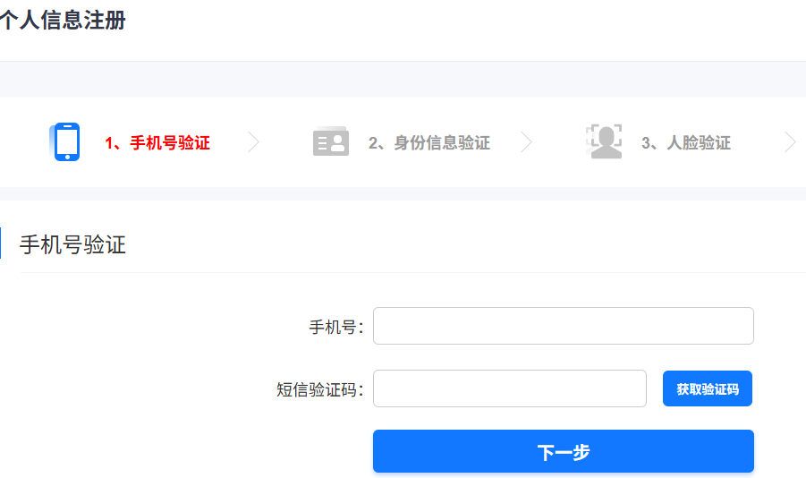This screenshot has height=478, width=806.
Task: Proceed with the 下一步 button
Action: (x=563, y=451)
